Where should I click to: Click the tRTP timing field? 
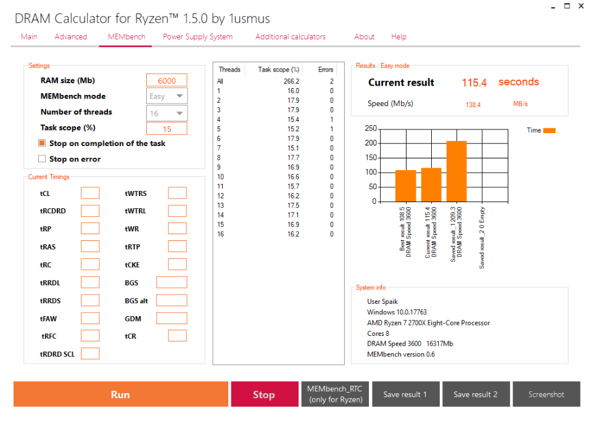click(177, 247)
